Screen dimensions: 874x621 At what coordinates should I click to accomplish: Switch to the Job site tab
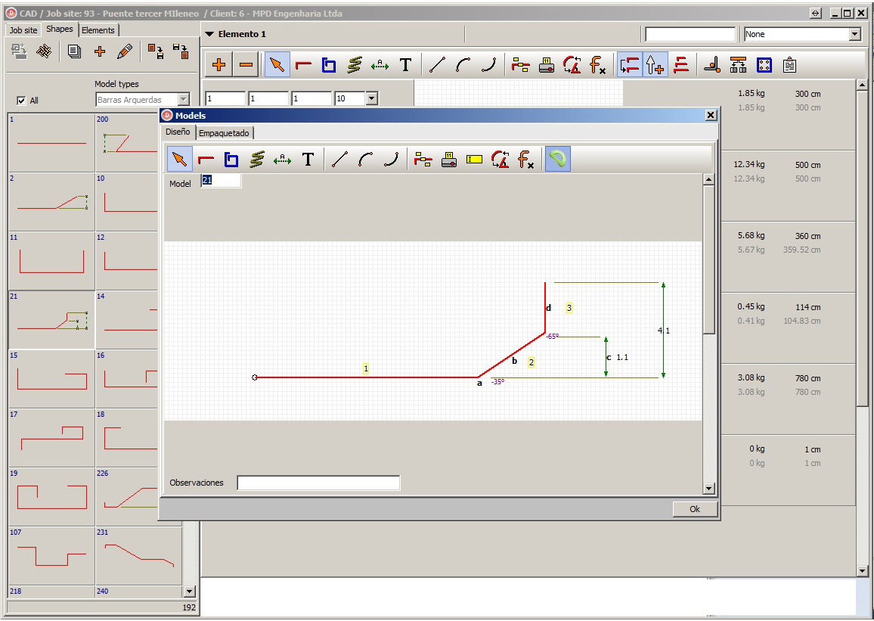tap(23, 30)
